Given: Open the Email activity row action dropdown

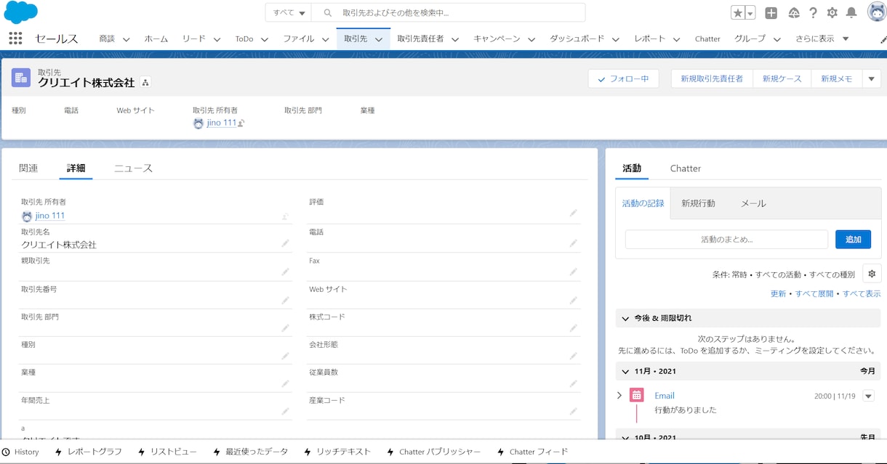Looking at the screenshot, I should pos(868,396).
